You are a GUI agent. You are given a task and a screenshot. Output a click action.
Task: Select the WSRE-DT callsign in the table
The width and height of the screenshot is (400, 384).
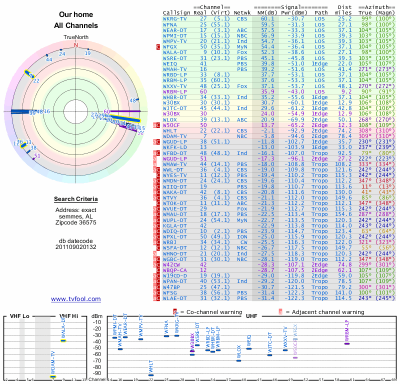(x=174, y=58)
